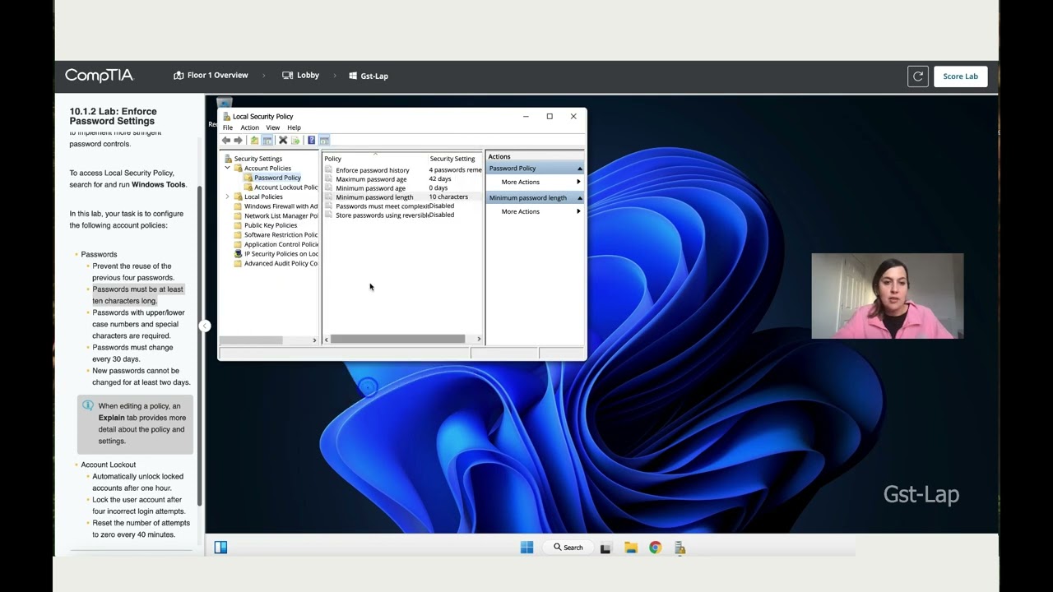Image resolution: width=1053 pixels, height=592 pixels.
Task: Toggle the Show/Hide Action Pane toolbar icon
Action: click(x=324, y=140)
